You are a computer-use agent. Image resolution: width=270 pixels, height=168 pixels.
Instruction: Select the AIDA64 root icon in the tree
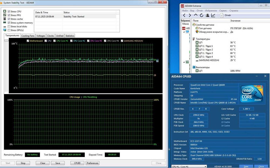coord(183,28)
